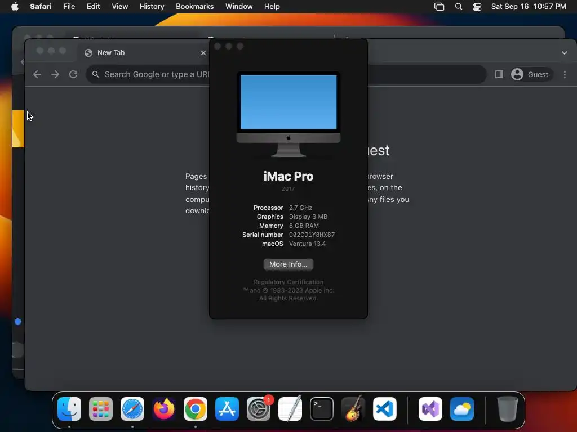Open the View menu
Image resolution: width=577 pixels, height=432 pixels.
tap(119, 7)
